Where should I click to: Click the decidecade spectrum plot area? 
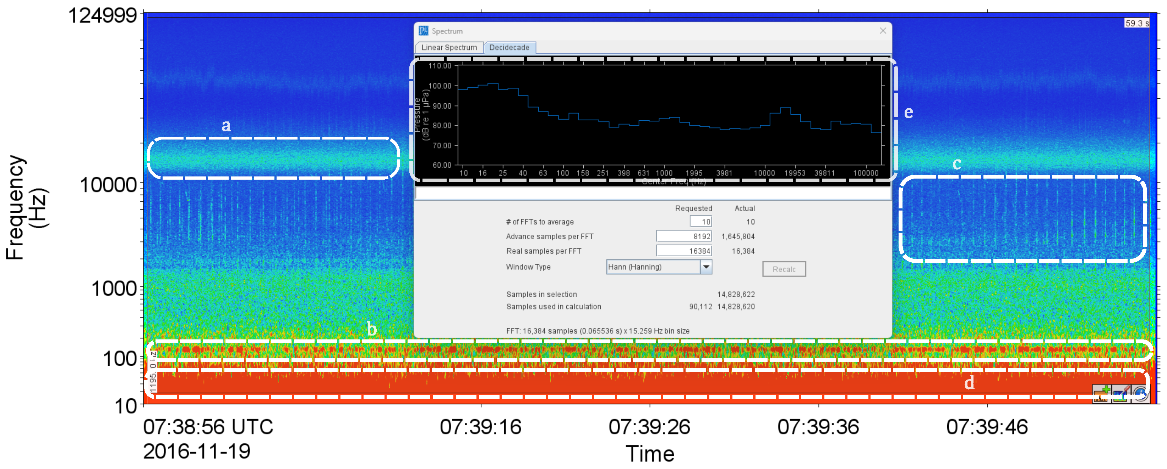[670, 115]
